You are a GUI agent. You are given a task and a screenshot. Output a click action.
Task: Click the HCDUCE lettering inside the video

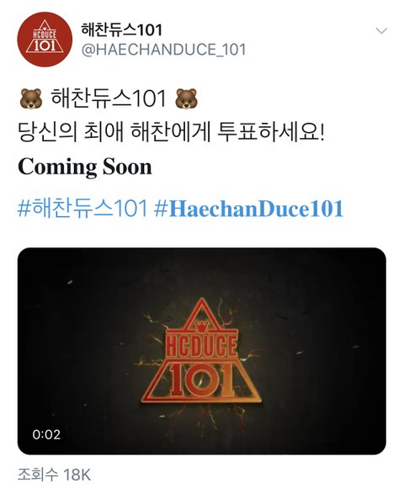coord(202,345)
